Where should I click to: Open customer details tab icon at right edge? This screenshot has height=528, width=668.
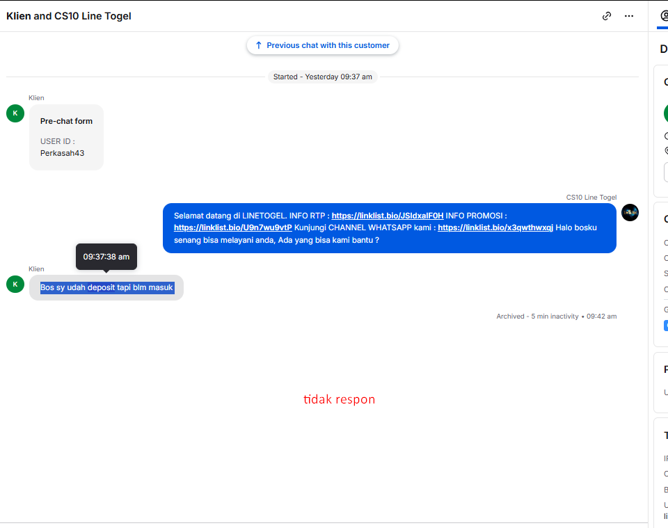point(664,16)
